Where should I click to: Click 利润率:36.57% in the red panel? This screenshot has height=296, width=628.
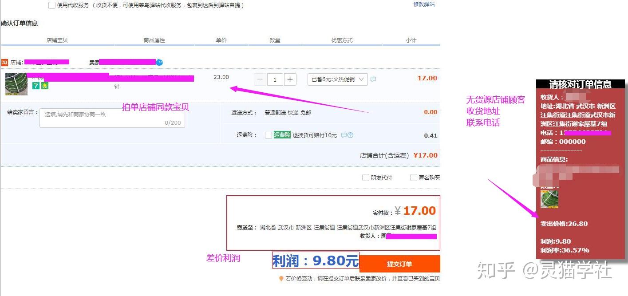(565, 250)
